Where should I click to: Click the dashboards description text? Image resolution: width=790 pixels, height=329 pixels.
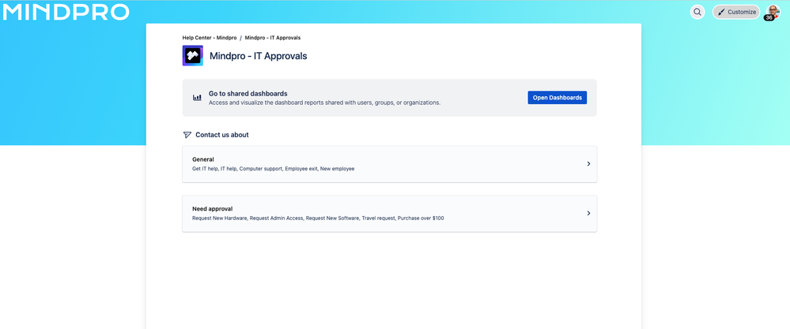(324, 103)
